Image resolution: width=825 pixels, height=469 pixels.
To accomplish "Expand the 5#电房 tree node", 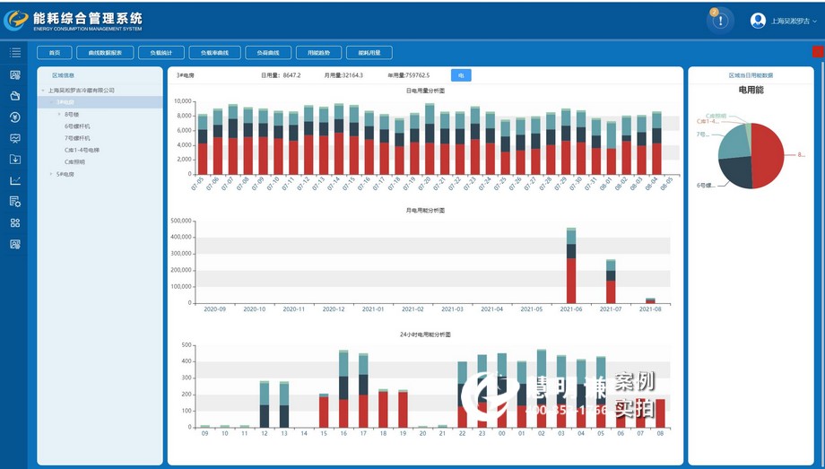I will (50, 174).
